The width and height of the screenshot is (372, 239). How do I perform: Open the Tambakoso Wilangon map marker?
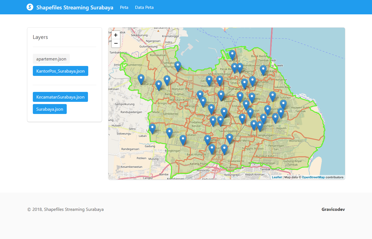coord(178,67)
